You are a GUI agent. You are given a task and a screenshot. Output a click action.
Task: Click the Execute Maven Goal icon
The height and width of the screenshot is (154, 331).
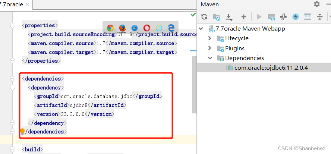(x=271, y=17)
